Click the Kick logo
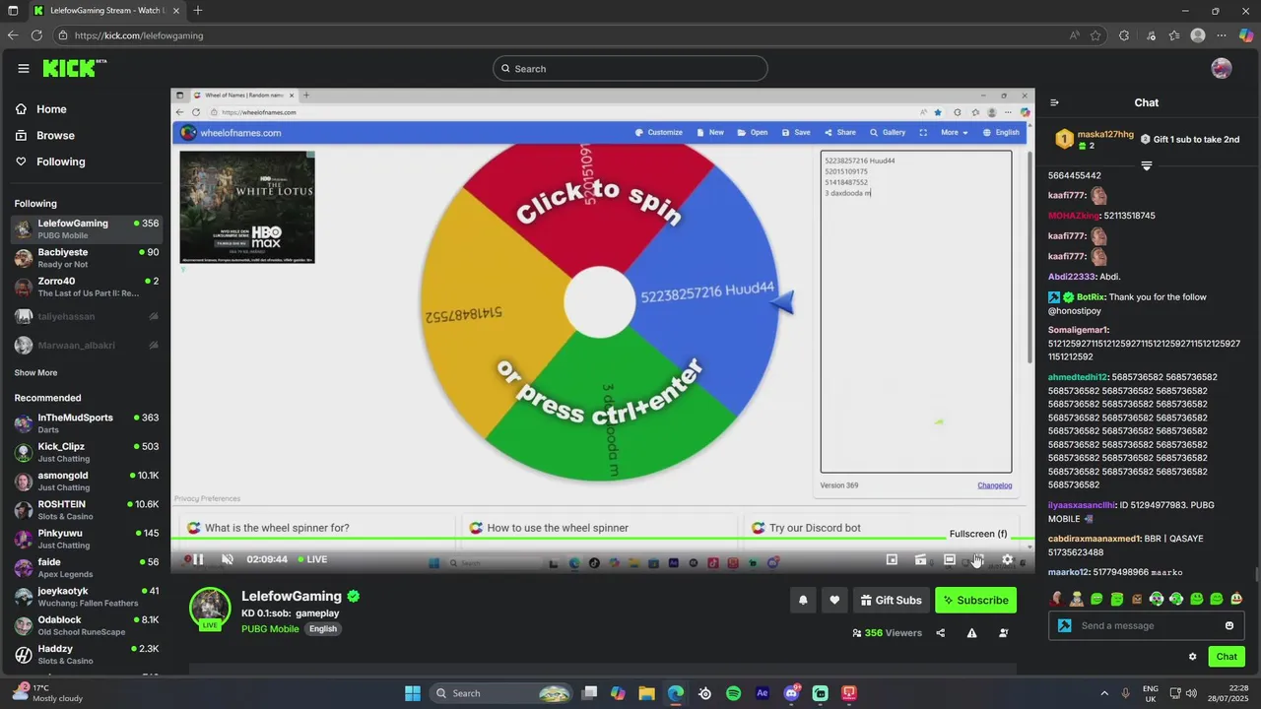 (x=73, y=68)
